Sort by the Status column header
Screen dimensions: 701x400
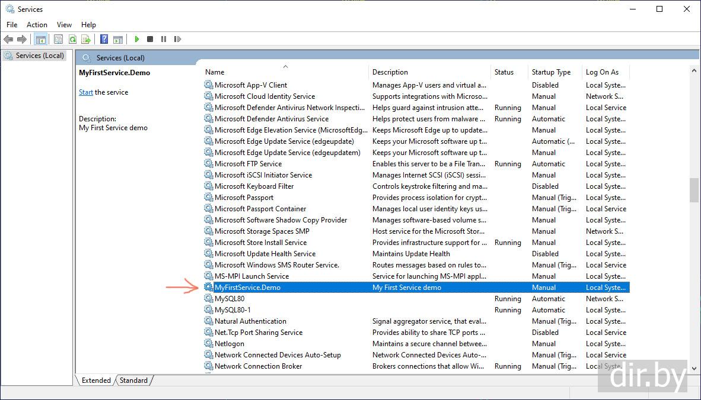coord(504,72)
